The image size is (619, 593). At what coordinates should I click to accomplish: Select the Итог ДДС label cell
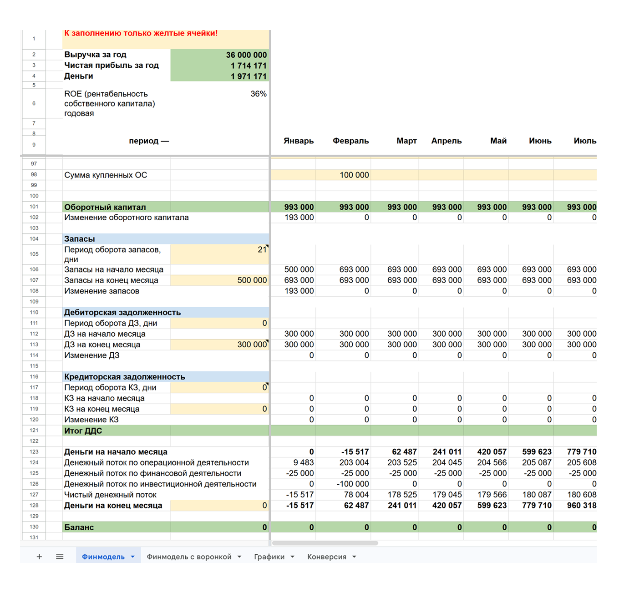(116, 431)
